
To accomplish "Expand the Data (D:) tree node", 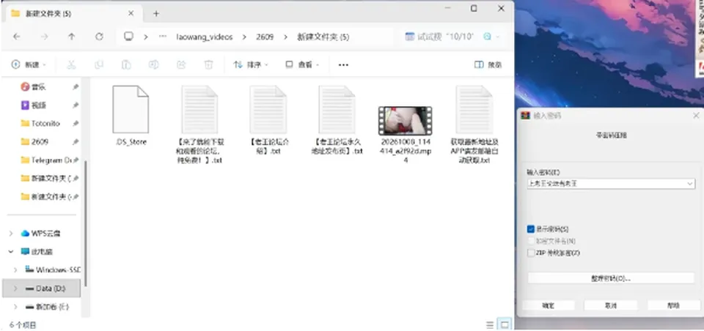I will [x=15, y=289].
